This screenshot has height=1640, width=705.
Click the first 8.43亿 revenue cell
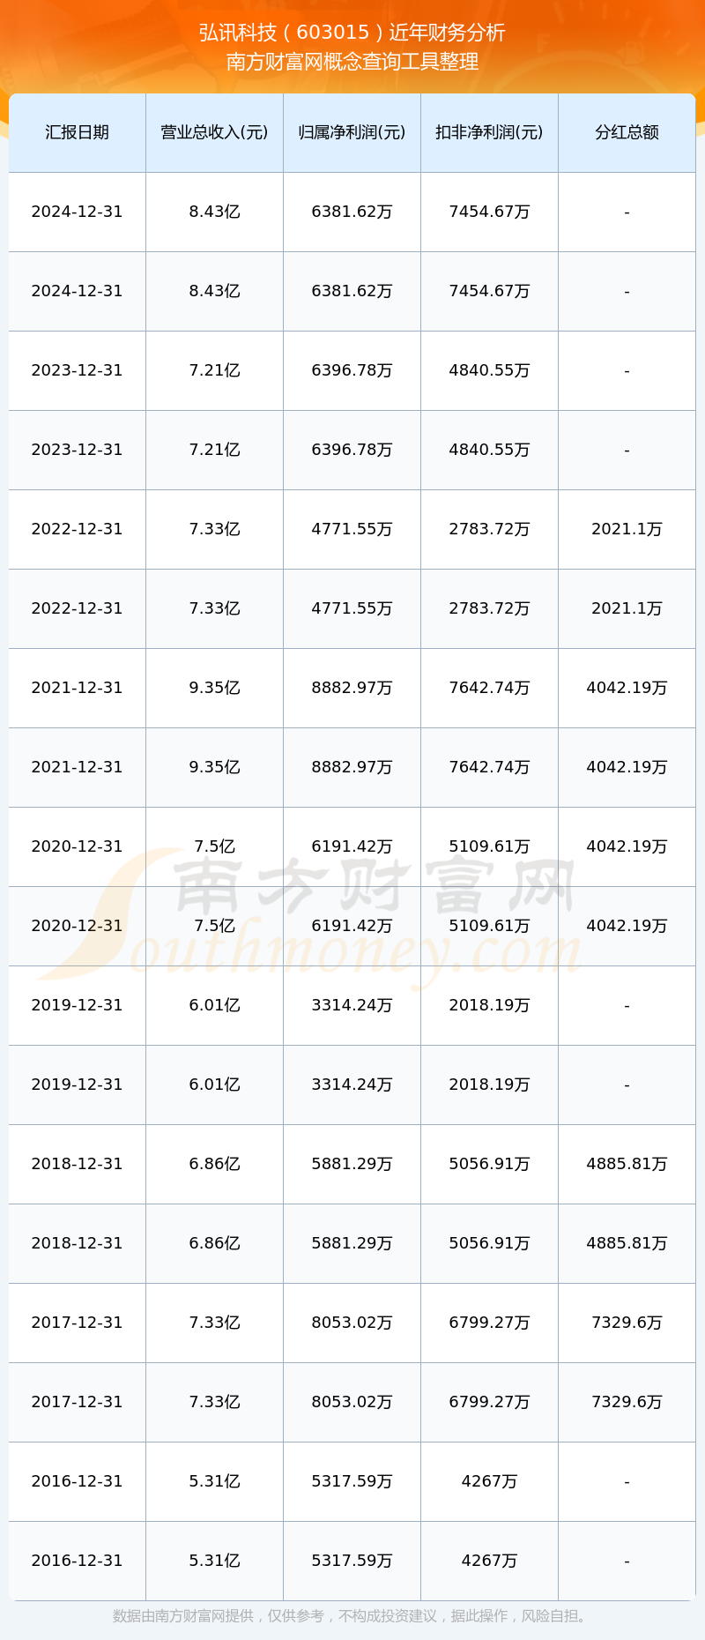[214, 212]
